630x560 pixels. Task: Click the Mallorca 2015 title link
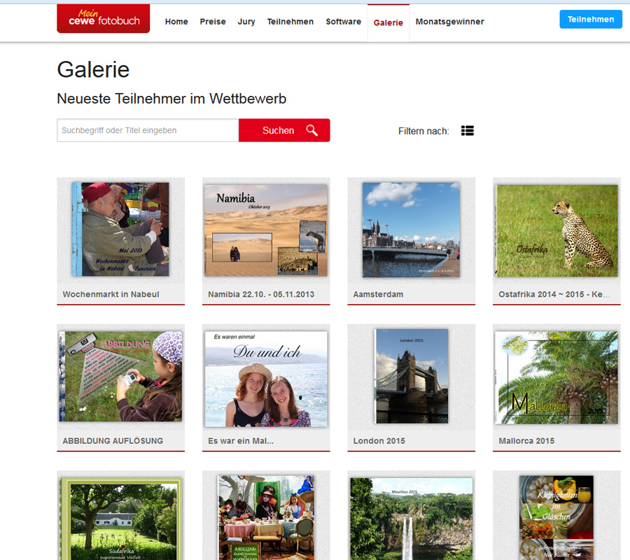526,441
